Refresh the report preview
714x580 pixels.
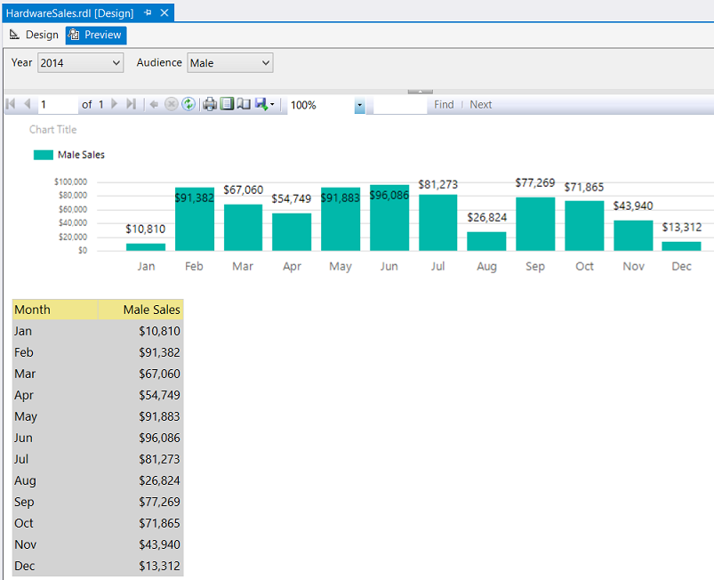coord(189,104)
